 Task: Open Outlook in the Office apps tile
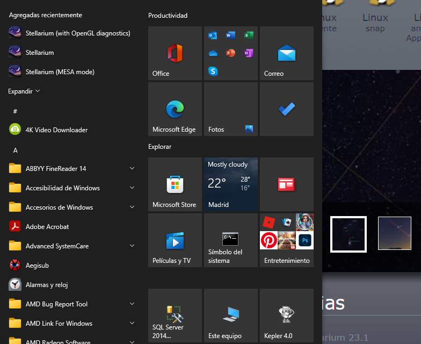(213, 35)
